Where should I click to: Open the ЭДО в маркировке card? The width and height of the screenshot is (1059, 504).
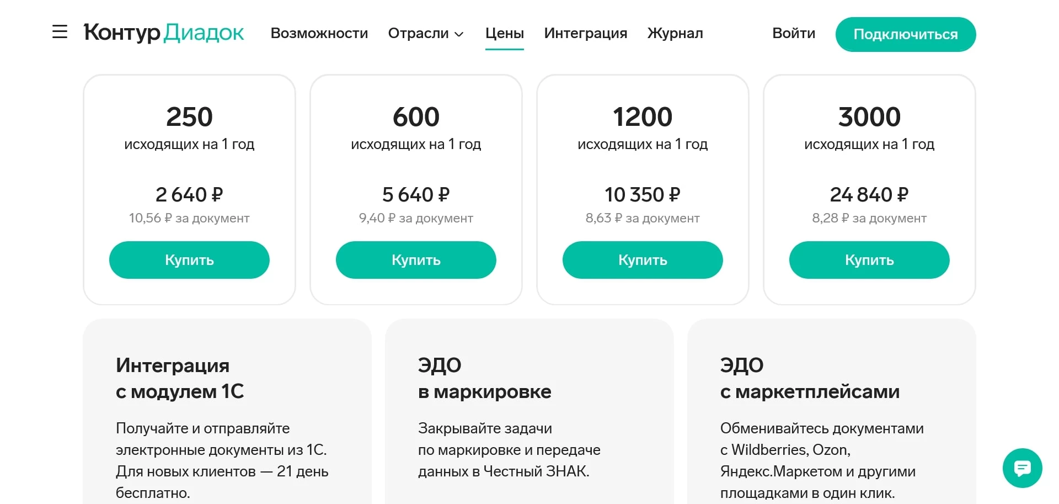pyautogui.click(x=529, y=414)
